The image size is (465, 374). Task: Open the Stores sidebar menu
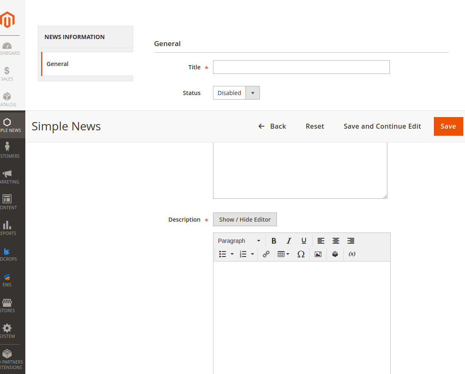coord(7,303)
